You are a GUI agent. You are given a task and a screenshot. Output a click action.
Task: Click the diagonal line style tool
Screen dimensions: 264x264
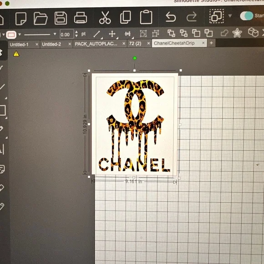coord(97,34)
